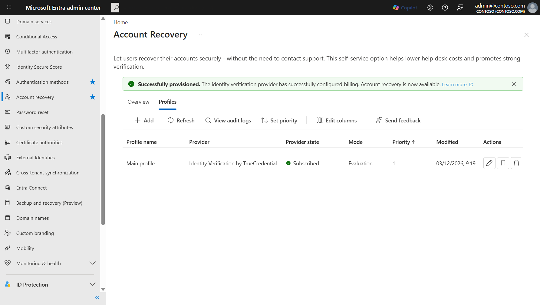Click the Custom branding sidebar icon
Viewport: 540px width, 305px height.
[8, 233]
